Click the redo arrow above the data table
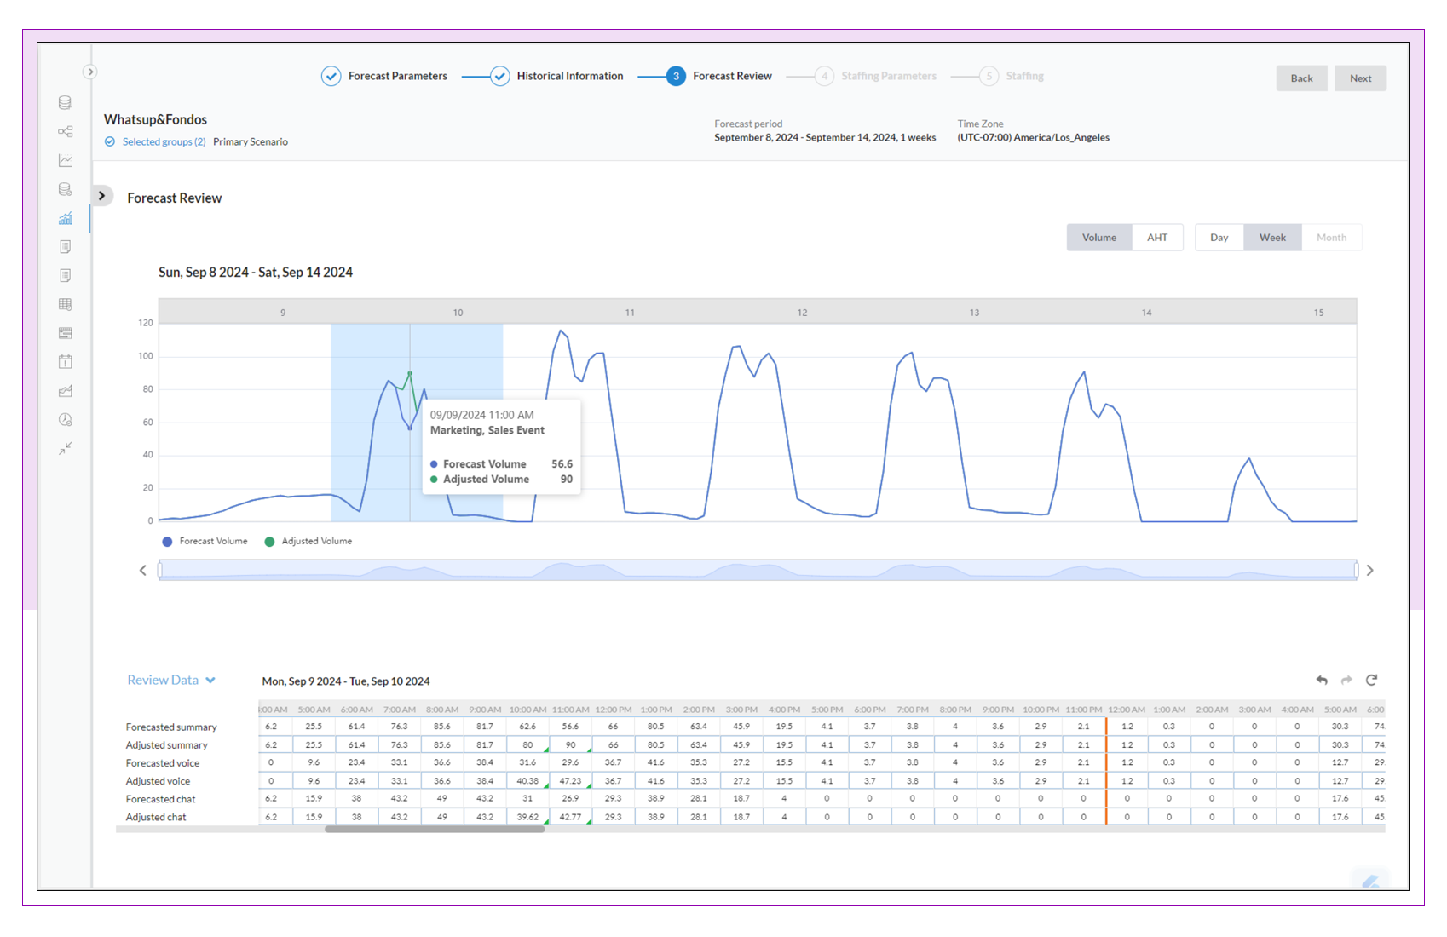The width and height of the screenshot is (1447, 937). click(1346, 680)
